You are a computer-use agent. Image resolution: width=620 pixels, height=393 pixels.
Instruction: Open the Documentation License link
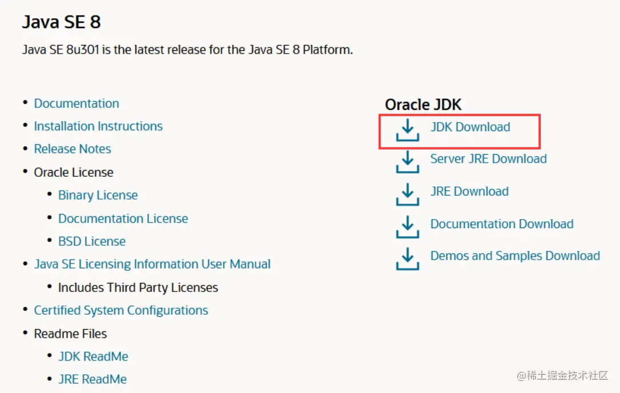coord(123,218)
